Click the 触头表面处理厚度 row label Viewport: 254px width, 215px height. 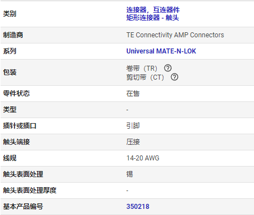point(29,190)
